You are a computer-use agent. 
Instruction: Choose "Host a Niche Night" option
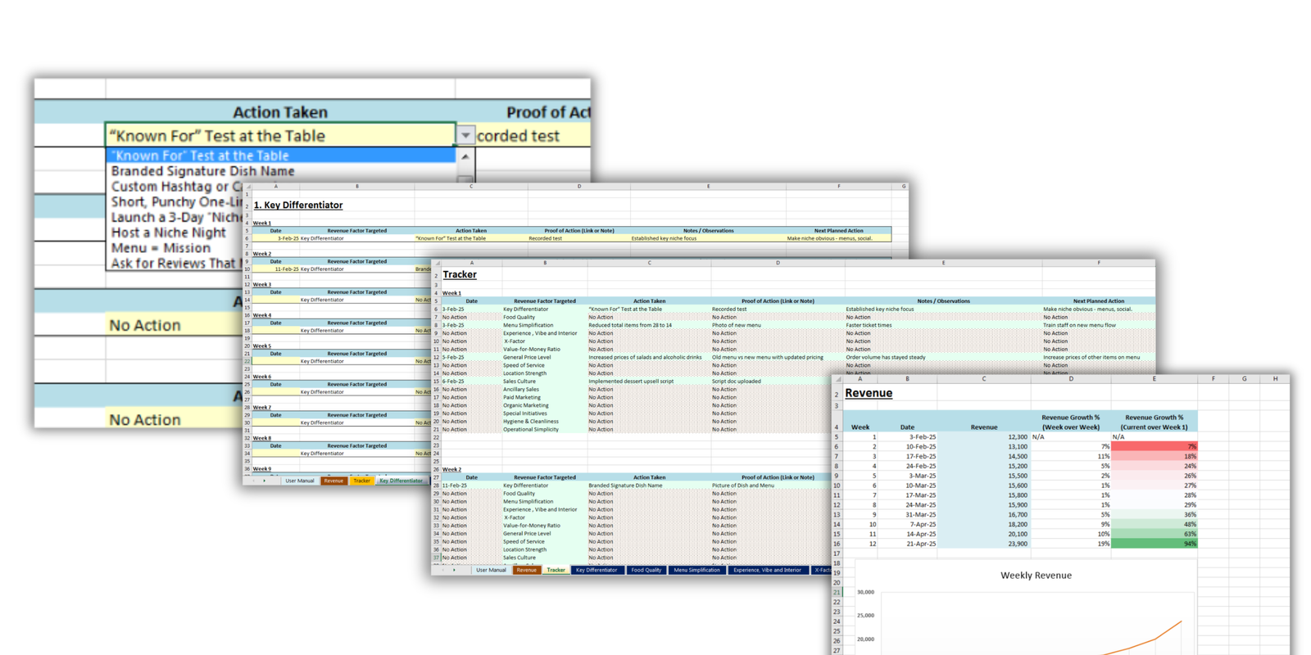coord(168,233)
